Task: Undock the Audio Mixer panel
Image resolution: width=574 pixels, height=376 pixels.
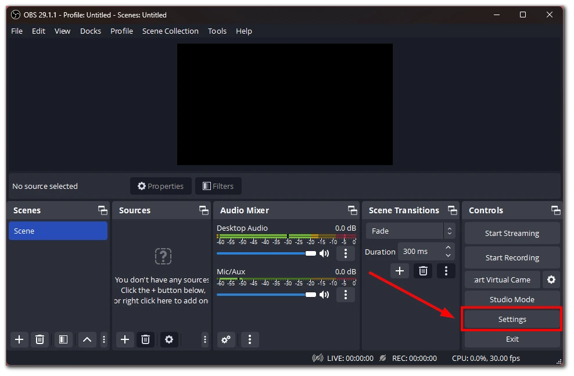Action: 352,210
